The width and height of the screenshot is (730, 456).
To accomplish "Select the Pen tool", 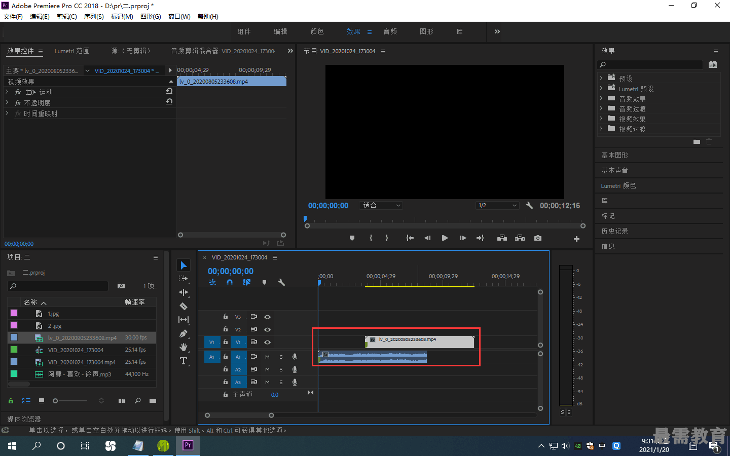I will click(184, 333).
